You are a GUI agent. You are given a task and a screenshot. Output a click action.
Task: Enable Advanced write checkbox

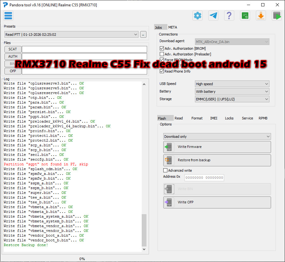coord(165,170)
